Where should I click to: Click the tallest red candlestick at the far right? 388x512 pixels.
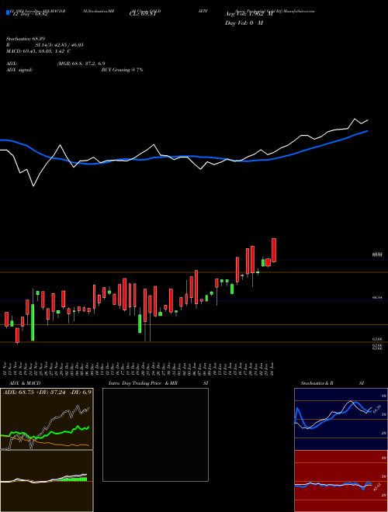[274, 250]
